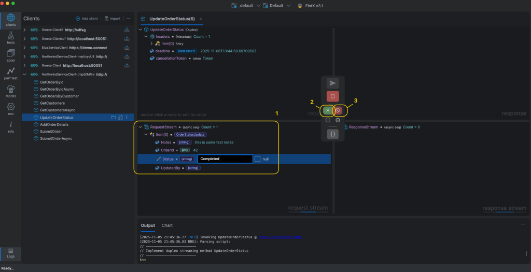Tick the null checkbox for Status
Screen dimensions: 531x272
tap(257, 159)
